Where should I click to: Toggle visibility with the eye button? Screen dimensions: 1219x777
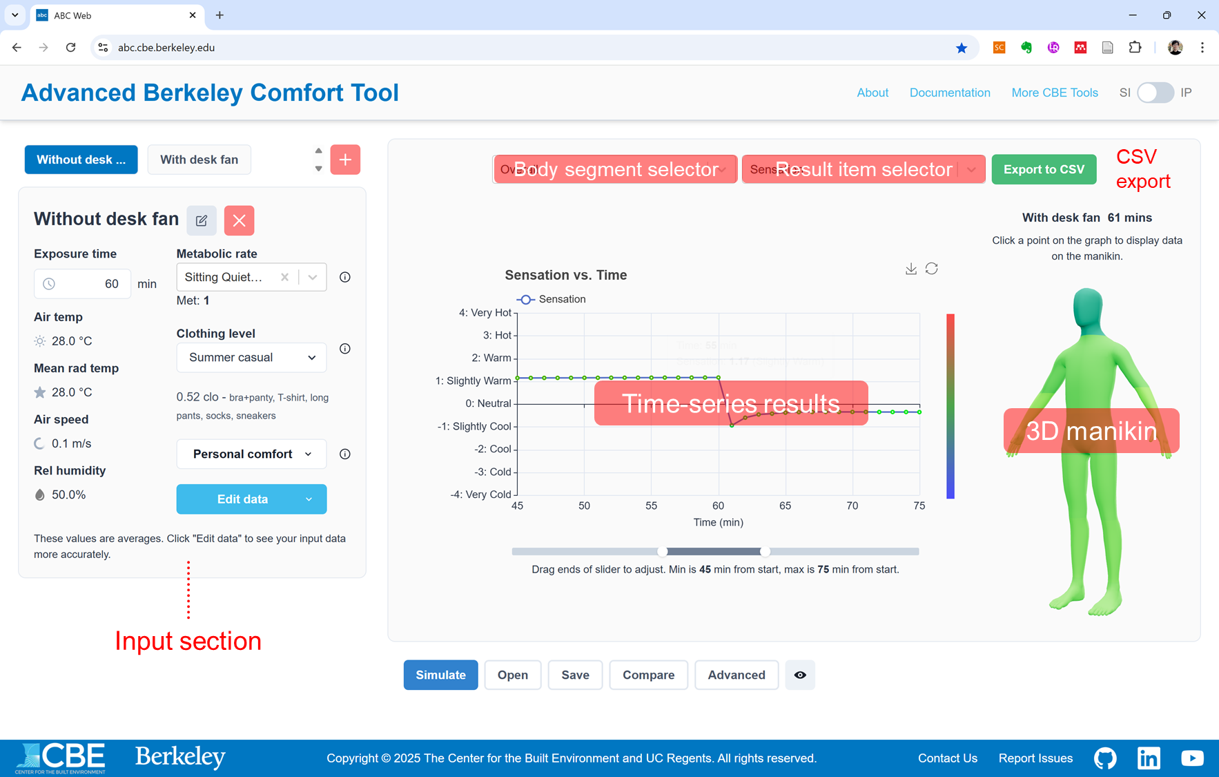(799, 675)
